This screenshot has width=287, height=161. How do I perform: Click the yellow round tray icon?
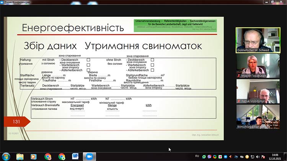(247, 157)
